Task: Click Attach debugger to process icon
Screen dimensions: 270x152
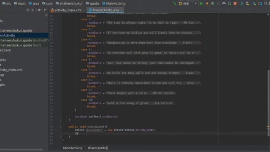Action: pyautogui.click(x=229, y=3)
